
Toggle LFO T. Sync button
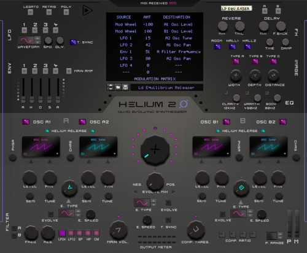(x=73, y=42)
